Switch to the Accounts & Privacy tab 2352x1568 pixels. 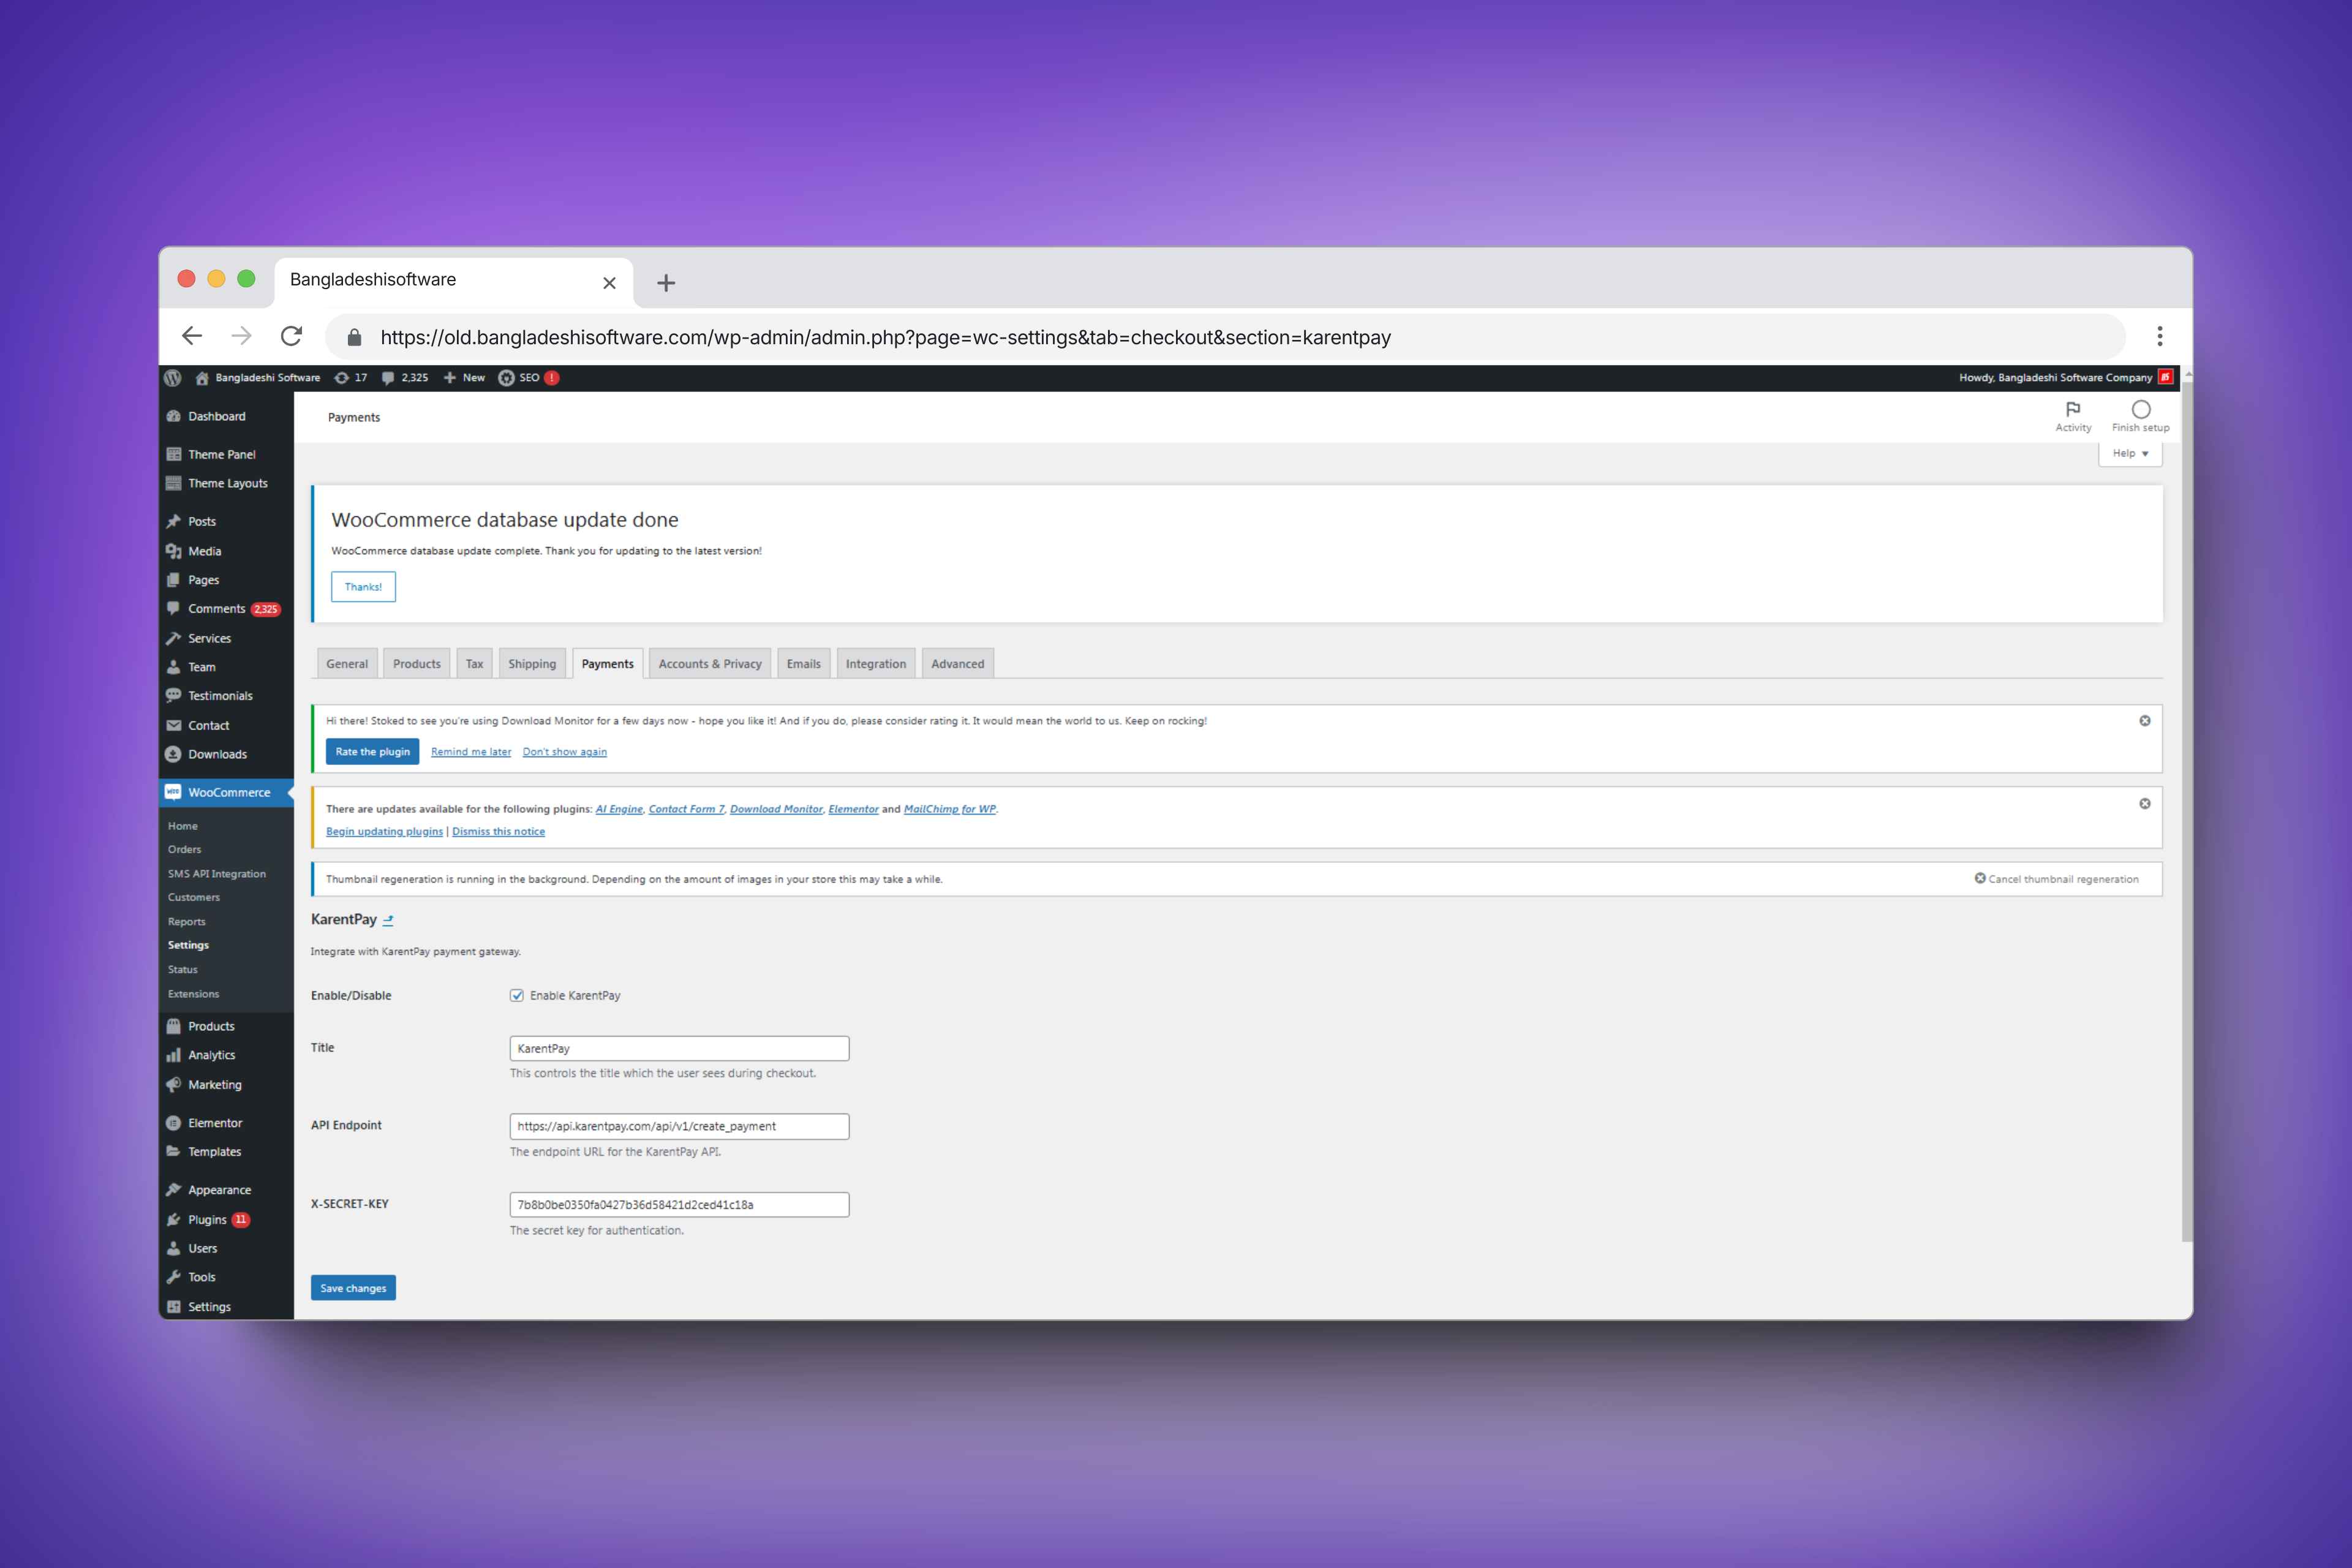pyautogui.click(x=710, y=664)
